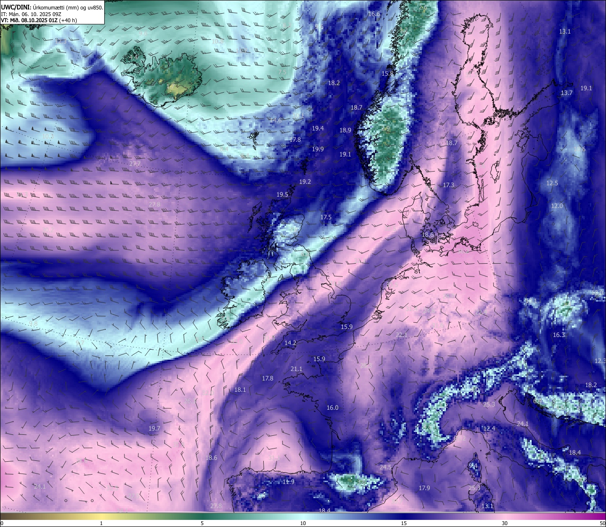Click the 19.2 value north of Scotland

click(x=305, y=182)
